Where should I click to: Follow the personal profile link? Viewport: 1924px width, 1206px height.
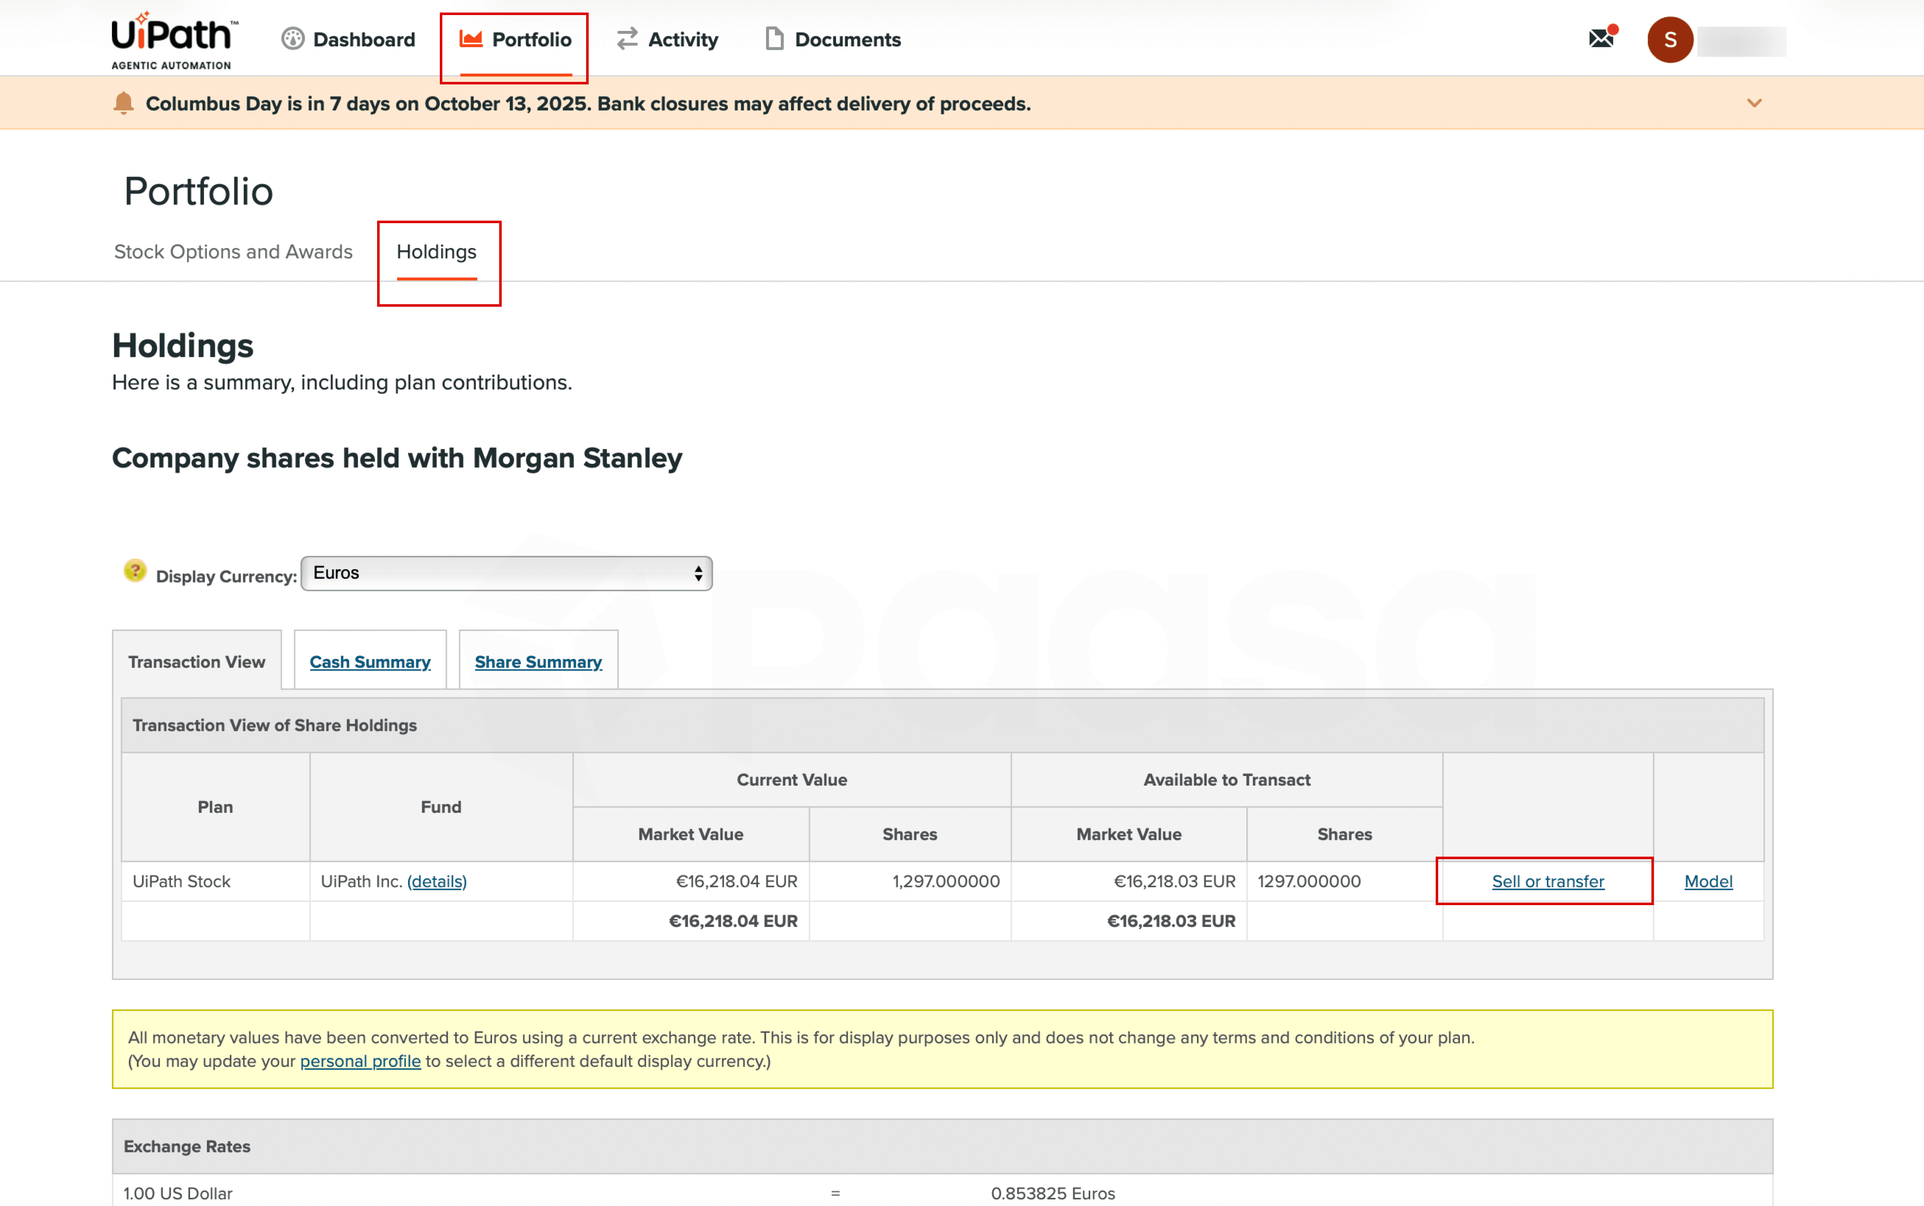(360, 1062)
